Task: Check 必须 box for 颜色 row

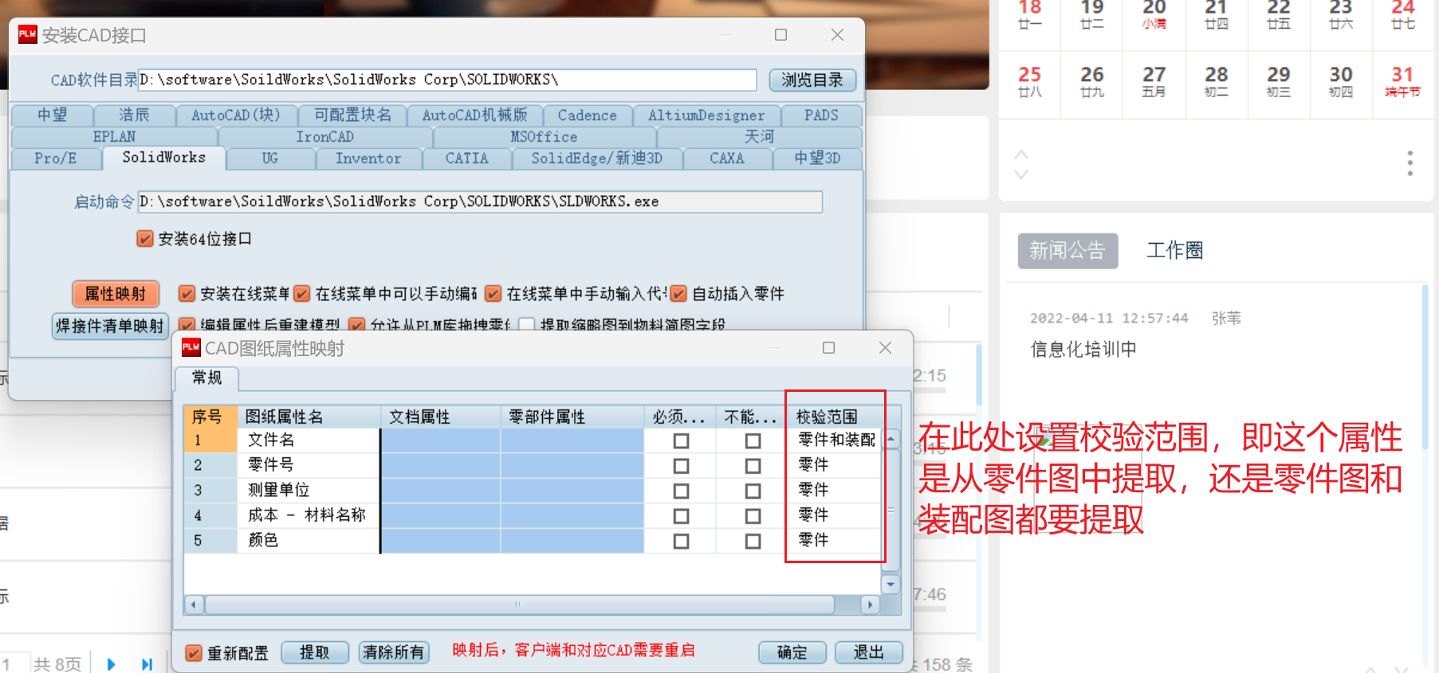Action: [x=681, y=542]
